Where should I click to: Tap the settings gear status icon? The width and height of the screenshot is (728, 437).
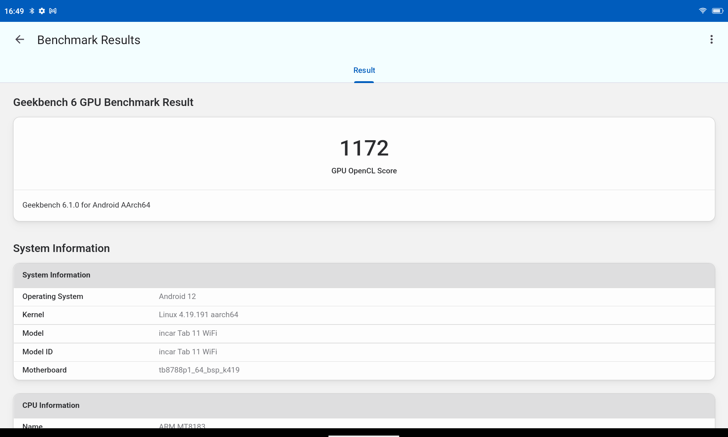42,11
